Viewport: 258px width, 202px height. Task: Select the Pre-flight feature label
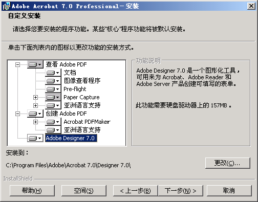[75, 89]
